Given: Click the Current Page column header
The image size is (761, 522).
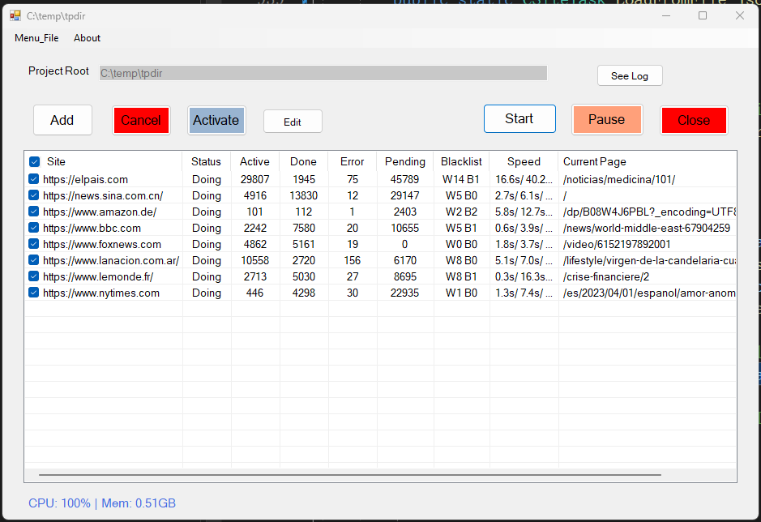Looking at the screenshot, I should (x=595, y=161).
